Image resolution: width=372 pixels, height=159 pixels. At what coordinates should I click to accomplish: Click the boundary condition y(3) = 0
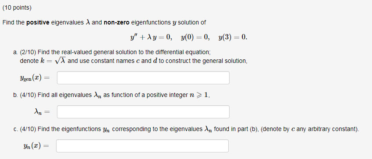[233, 38]
